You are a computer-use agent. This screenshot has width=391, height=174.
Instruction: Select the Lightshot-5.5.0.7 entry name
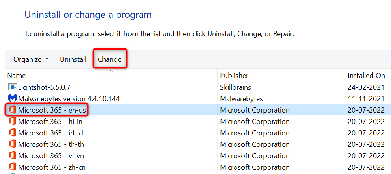point(44,87)
